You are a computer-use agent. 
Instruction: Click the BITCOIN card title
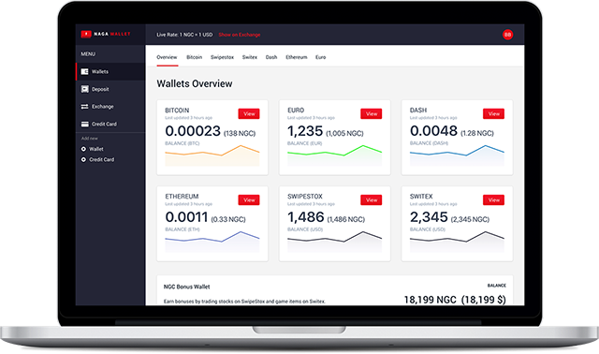[x=177, y=111]
